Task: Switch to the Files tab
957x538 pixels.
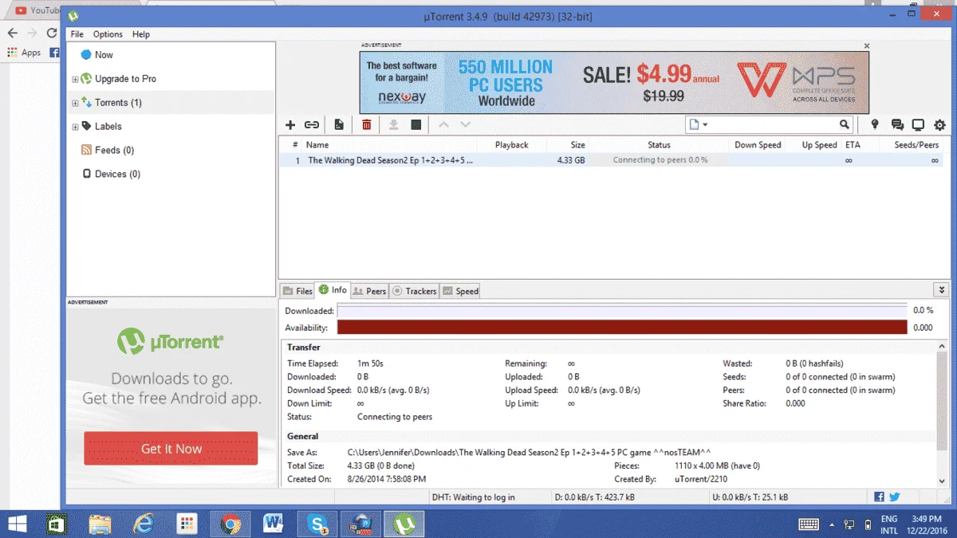Action: [x=297, y=291]
